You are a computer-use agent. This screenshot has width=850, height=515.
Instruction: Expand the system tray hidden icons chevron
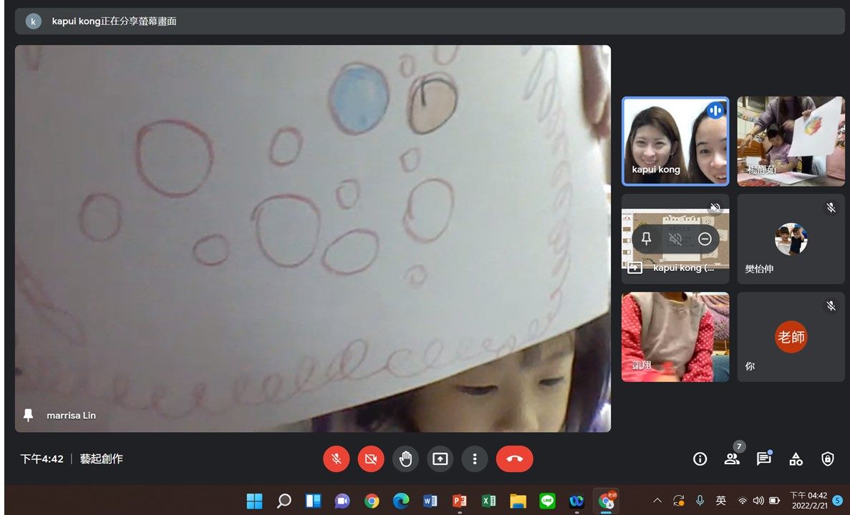[657, 501]
